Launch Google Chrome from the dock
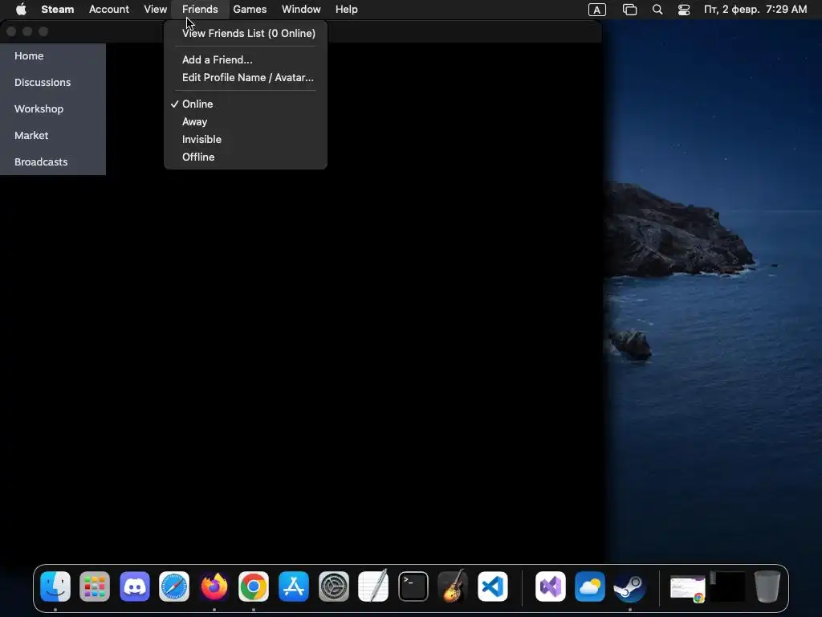The height and width of the screenshot is (617, 822). [x=254, y=586]
